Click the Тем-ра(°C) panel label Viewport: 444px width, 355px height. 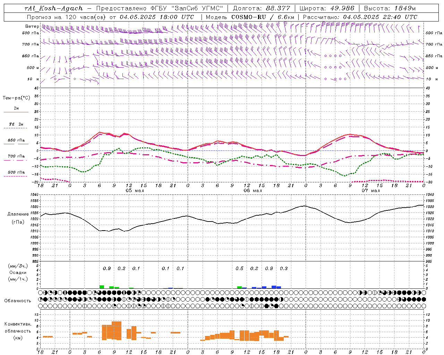(16, 98)
